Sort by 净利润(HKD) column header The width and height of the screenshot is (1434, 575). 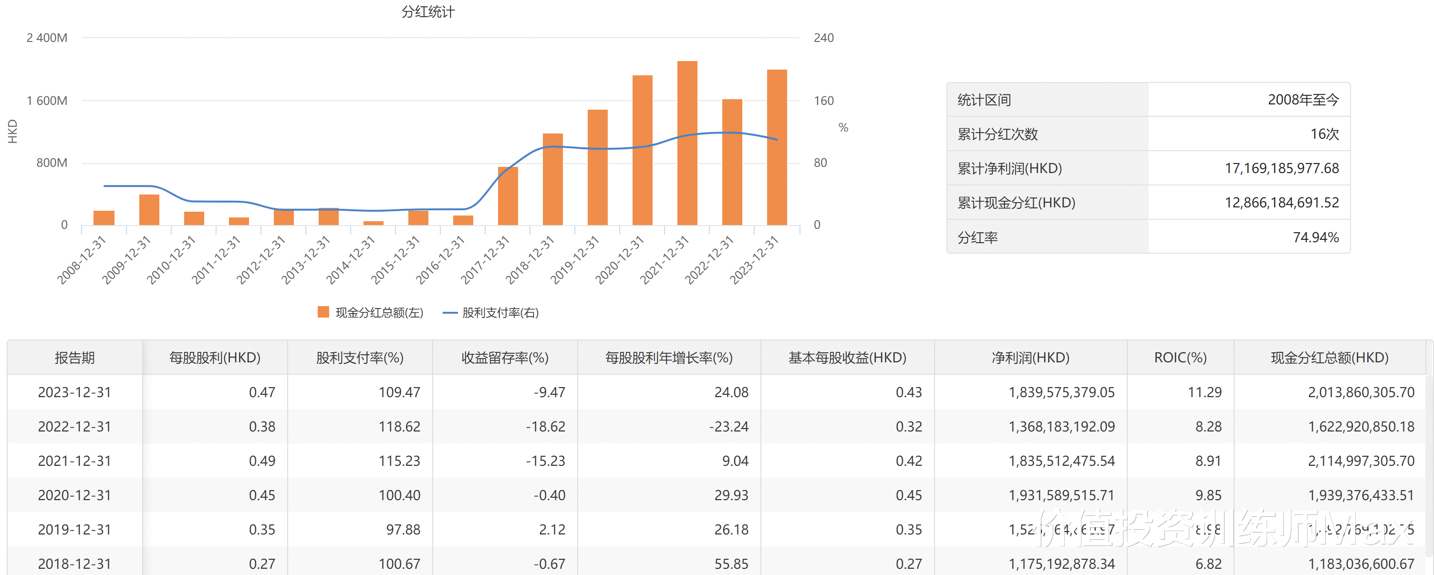pos(1030,358)
